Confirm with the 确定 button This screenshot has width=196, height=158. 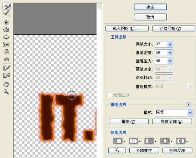point(150,7)
